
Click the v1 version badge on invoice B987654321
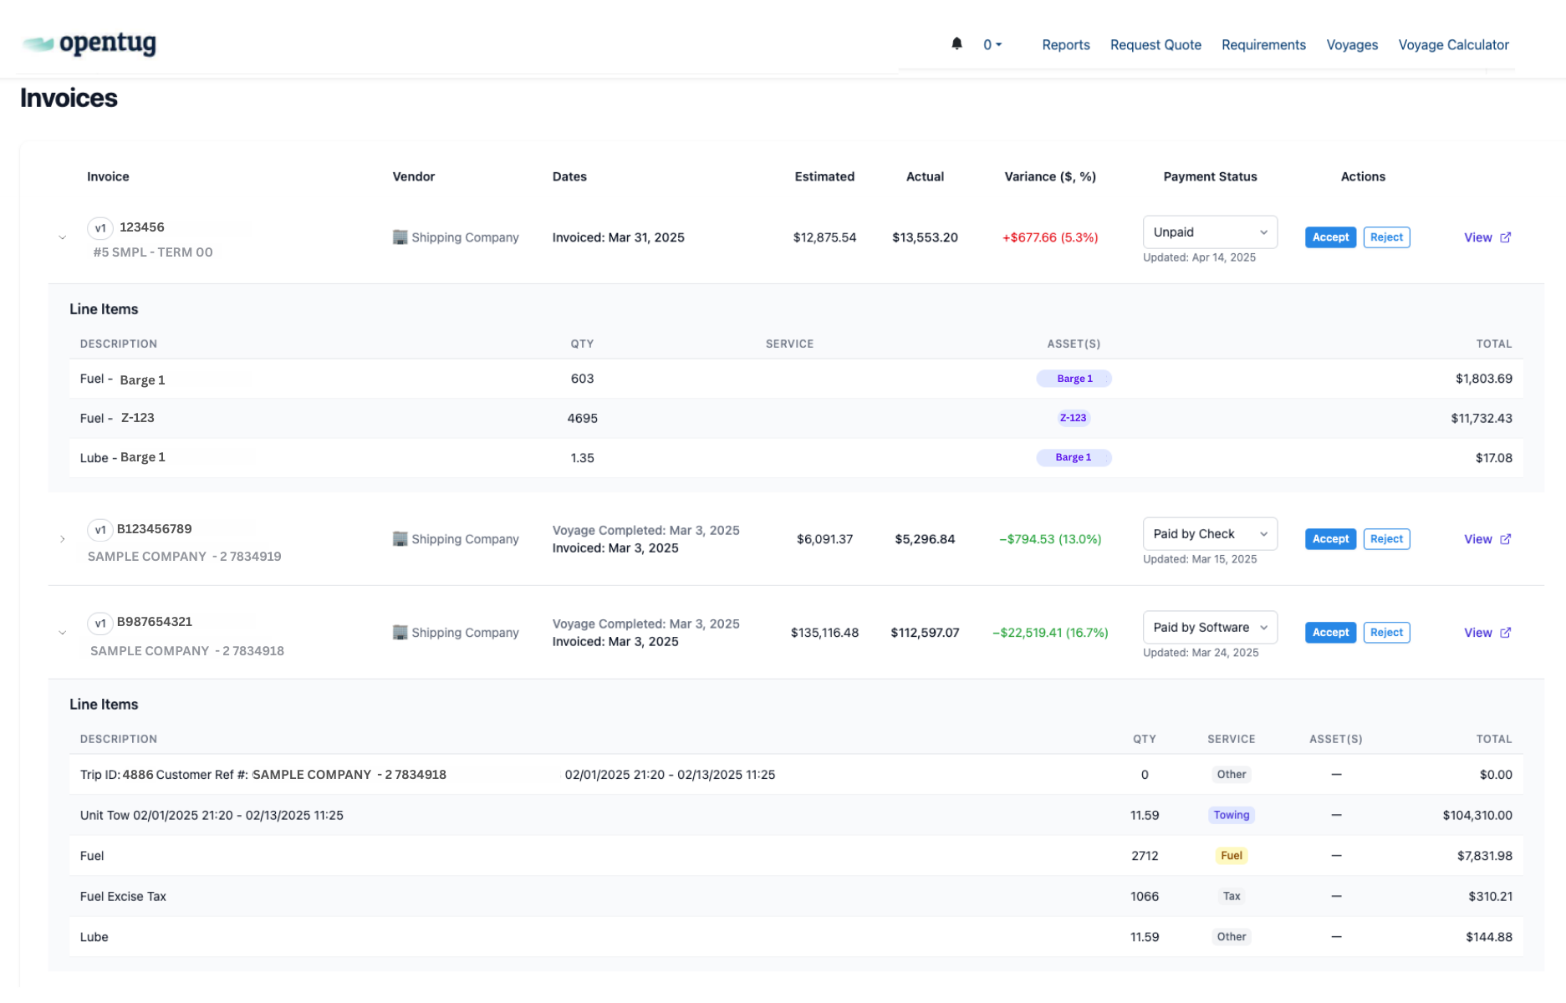click(100, 622)
